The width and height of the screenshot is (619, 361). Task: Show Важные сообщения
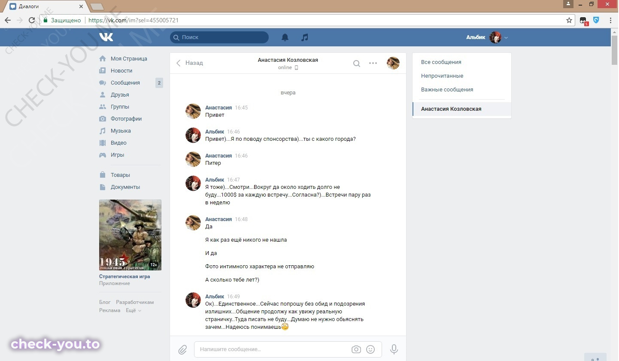pos(447,90)
